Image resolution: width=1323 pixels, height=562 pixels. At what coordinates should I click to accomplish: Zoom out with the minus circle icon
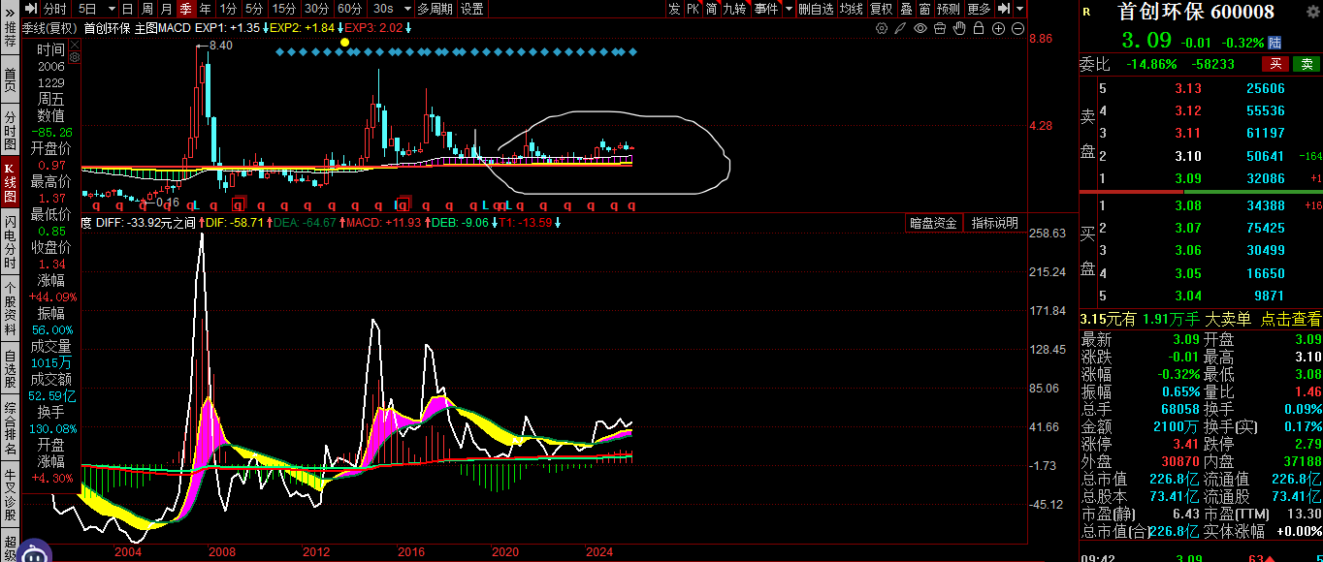pyautogui.click(x=1017, y=28)
